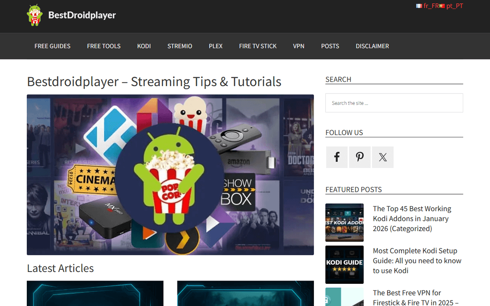Click the streaming apps hero banner image

[170, 175]
